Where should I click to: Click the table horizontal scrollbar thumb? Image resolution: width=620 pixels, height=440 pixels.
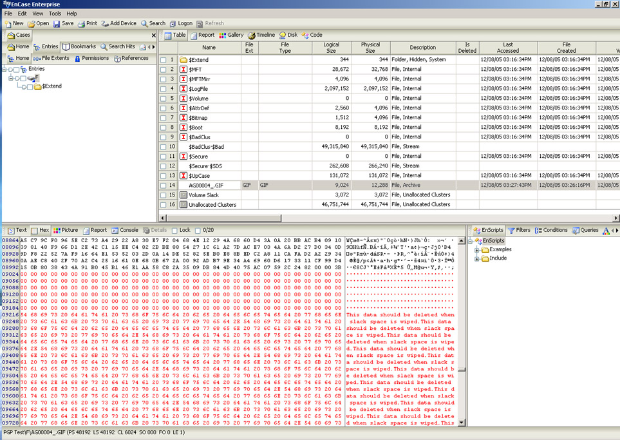tap(223, 218)
